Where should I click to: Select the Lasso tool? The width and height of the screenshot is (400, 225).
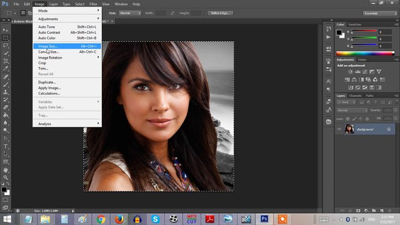click(x=6, y=46)
